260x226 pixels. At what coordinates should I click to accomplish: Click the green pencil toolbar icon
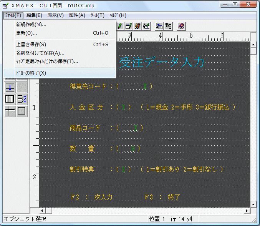120,26
